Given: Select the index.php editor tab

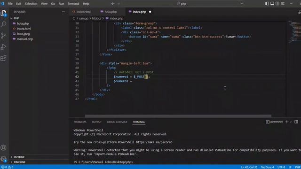Looking at the screenshot, I should point(139,12).
